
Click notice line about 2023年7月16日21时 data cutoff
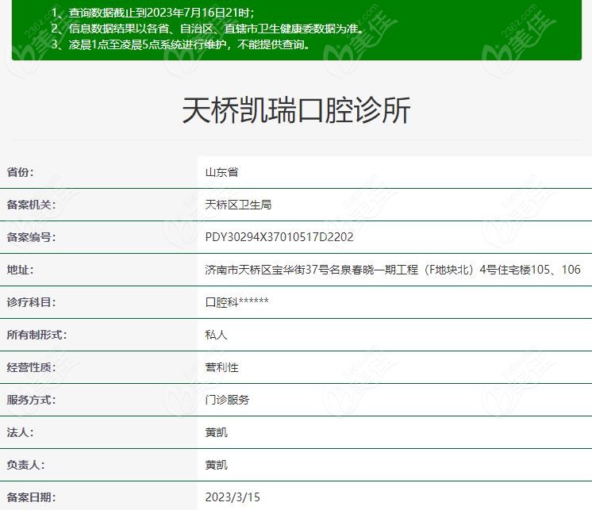tap(153, 13)
